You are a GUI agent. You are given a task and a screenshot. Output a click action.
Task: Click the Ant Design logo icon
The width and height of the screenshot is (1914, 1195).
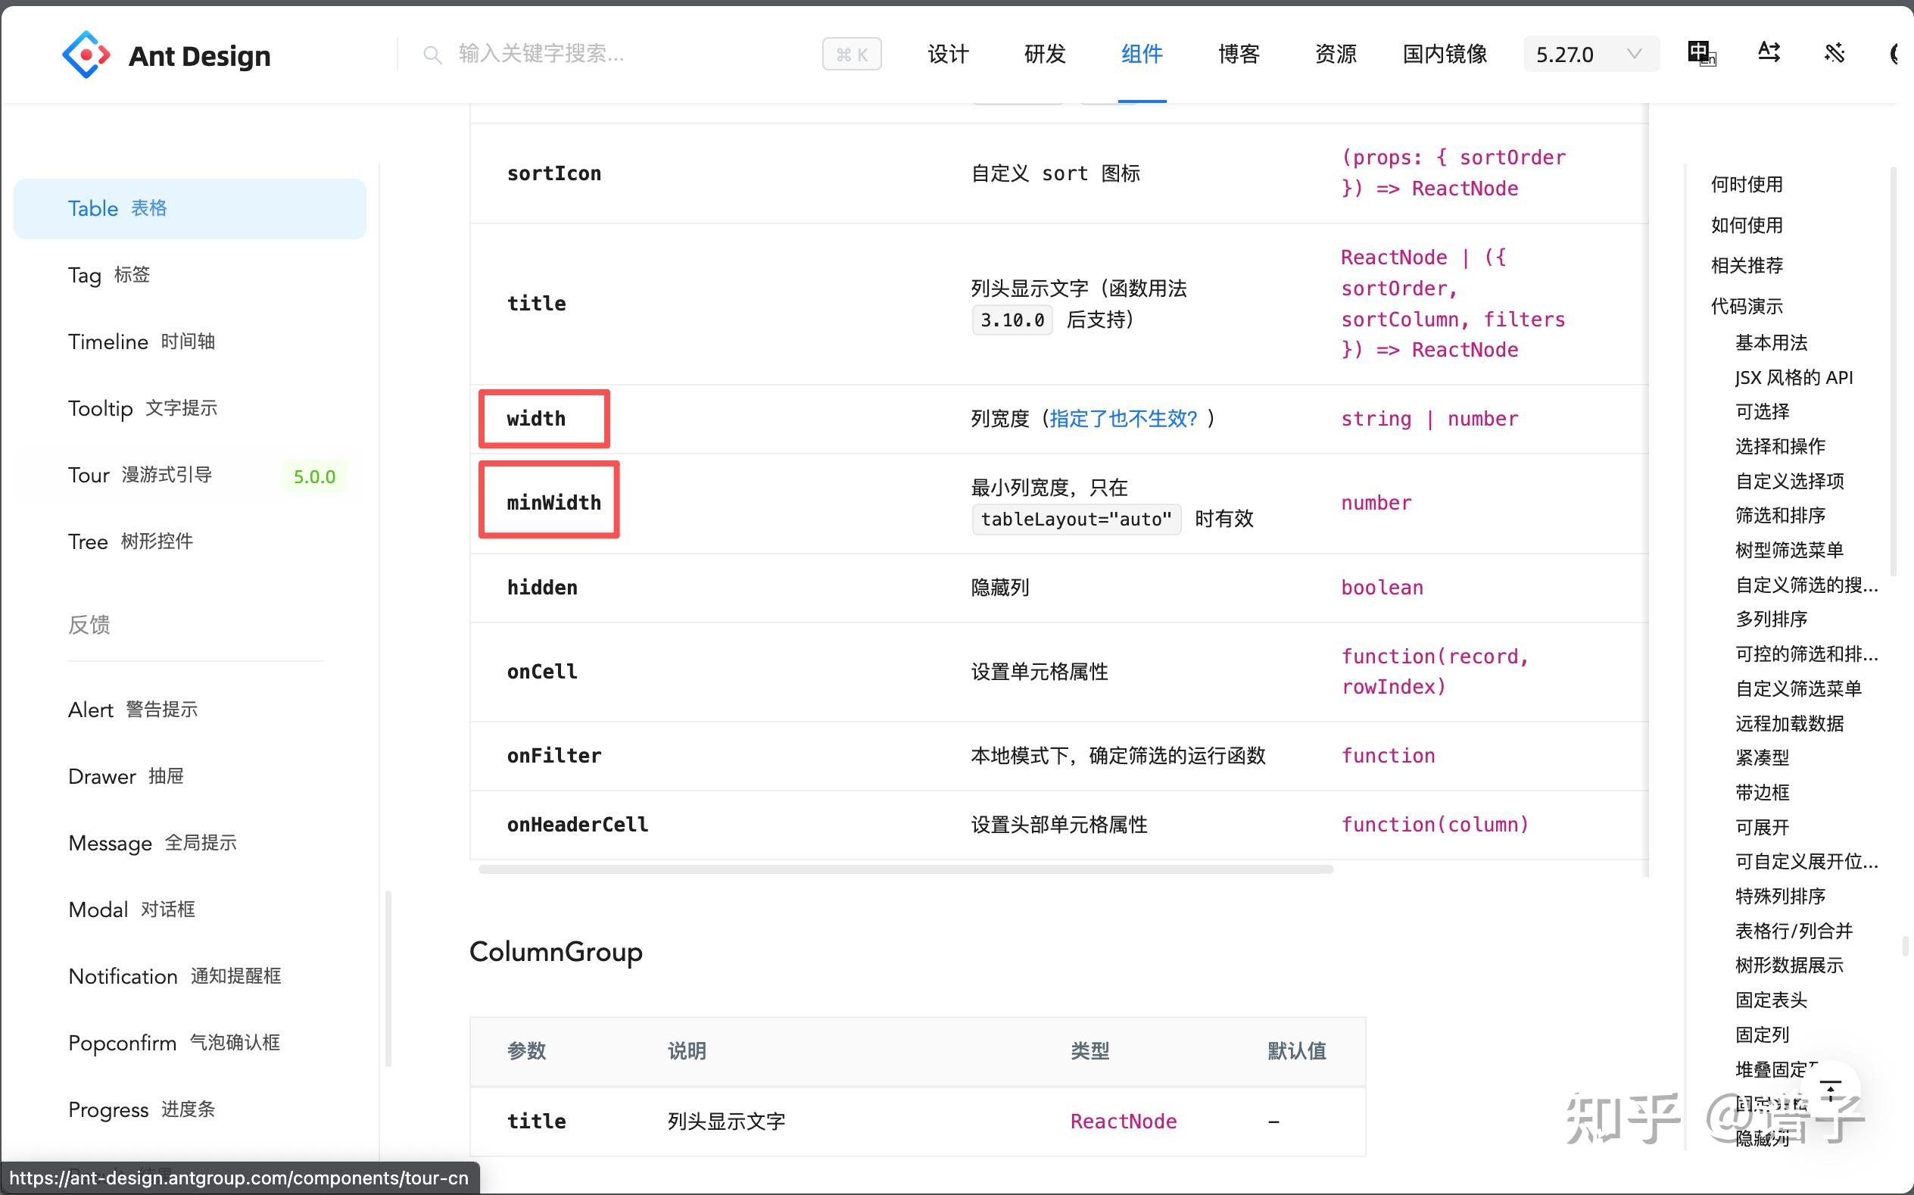tap(86, 55)
